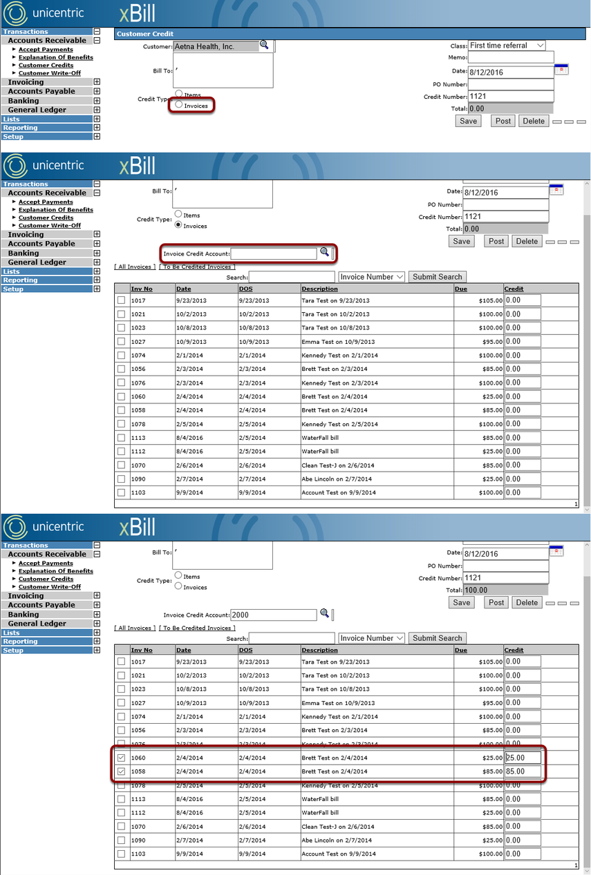The width and height of the screenshot is (591, 875).
Task: Click lookup magnifier beside Invoice Credit Account 2000
Action: [x=324, y=613]
